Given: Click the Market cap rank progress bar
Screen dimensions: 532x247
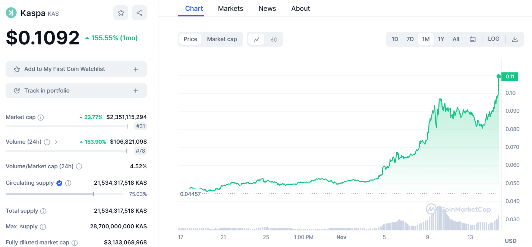Looking at the screenshot, I should tap(67, 126).
